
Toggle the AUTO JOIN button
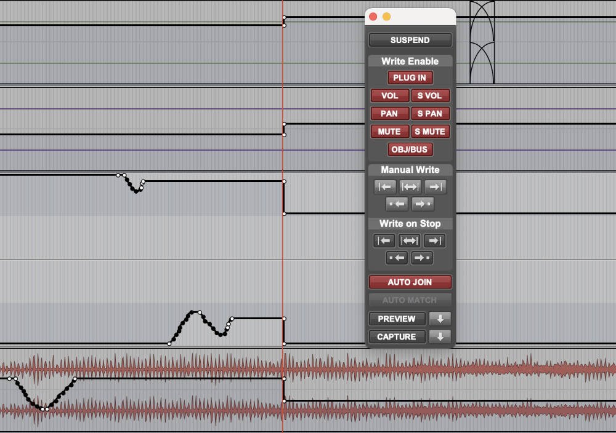coord(410,282)
